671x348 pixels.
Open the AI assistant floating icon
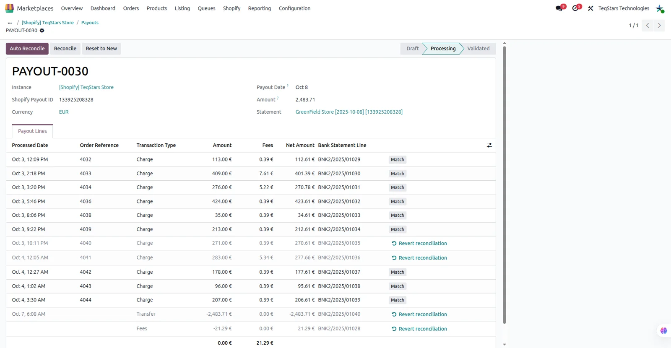coord(663,331)
